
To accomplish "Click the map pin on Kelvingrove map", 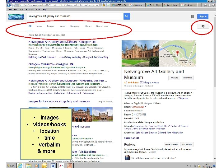I will pos(177,53).
